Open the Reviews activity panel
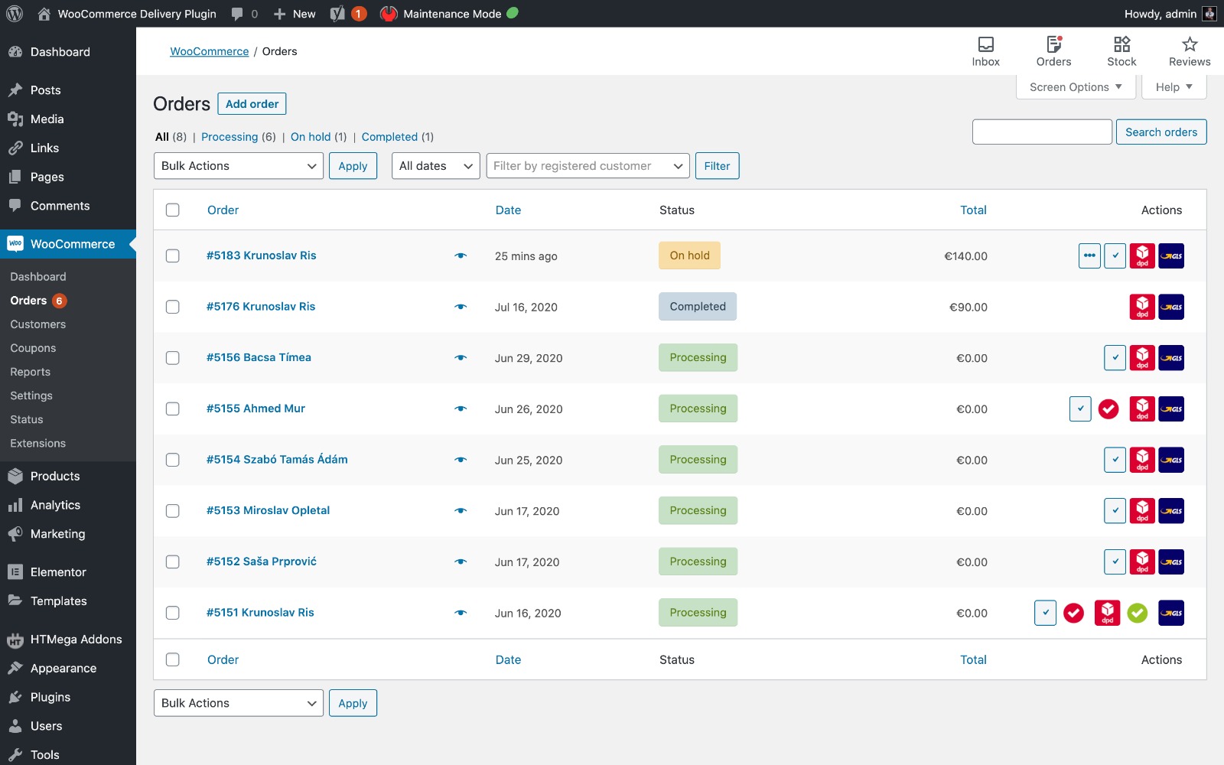 [1190, 51]
